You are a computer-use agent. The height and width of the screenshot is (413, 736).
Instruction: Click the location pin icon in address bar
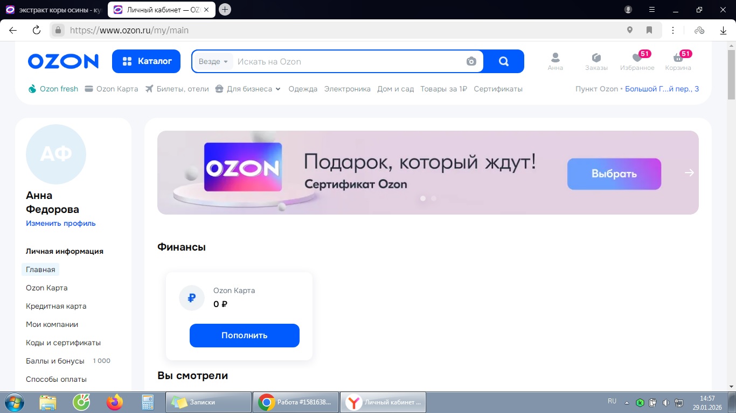(x=630, y=30)
